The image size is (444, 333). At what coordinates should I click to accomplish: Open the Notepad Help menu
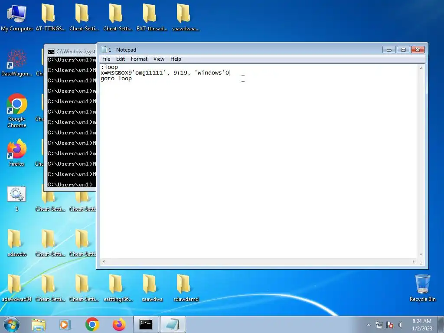pos(176,59)
